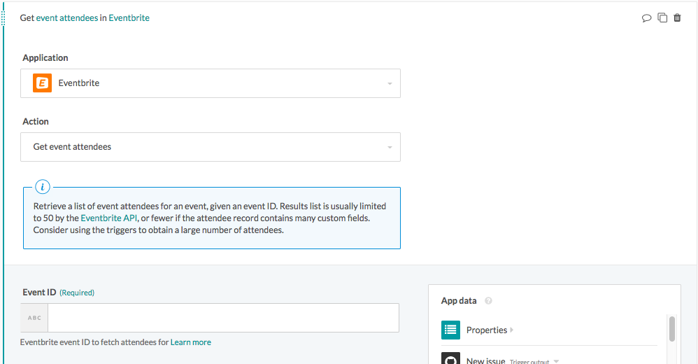
Task: Expand the Properties data tree
Action: 511,330
